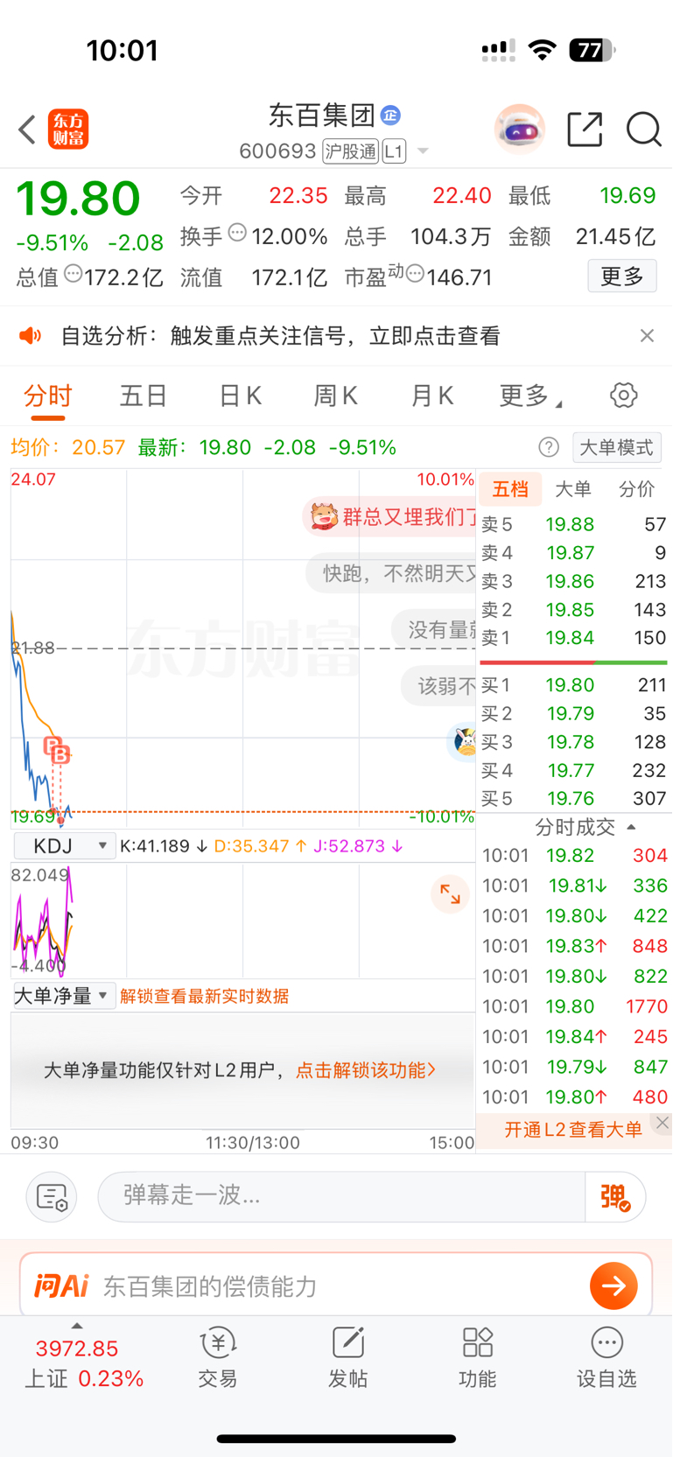Viewport: 673px width, 1457px height.
Task: Expand the 上证 index bar
Action: coord(77,1327)
